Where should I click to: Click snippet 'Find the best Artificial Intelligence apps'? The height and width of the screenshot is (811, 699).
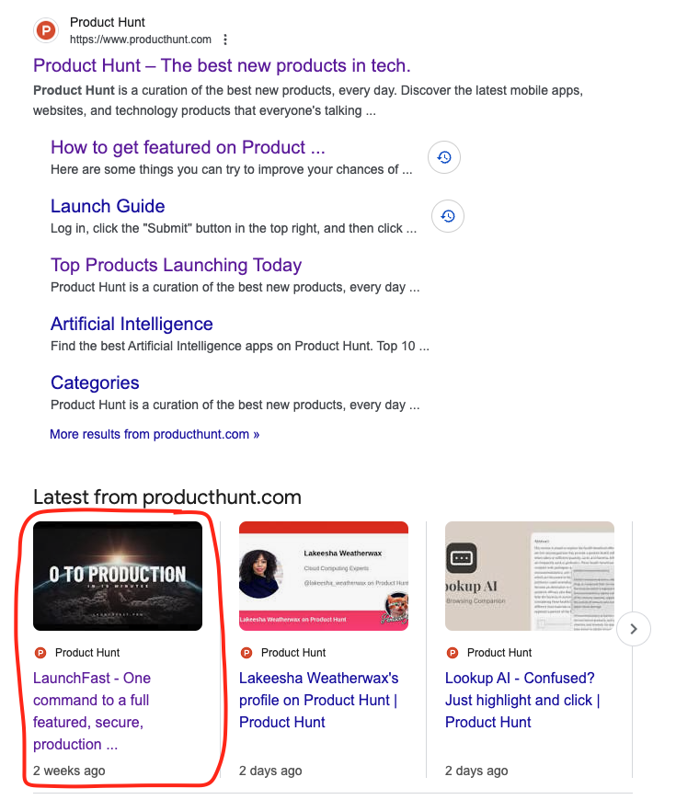pyautogui.click(x=240, y=346)
